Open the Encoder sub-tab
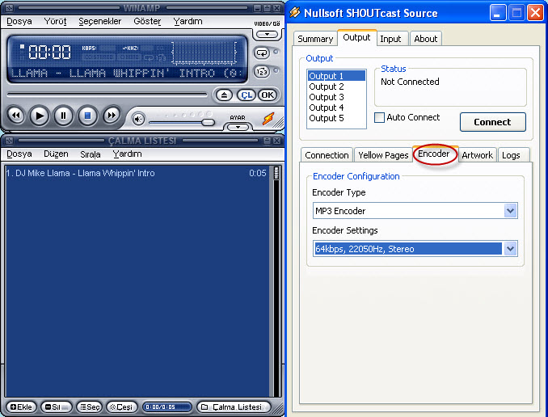 coord(434,154)
